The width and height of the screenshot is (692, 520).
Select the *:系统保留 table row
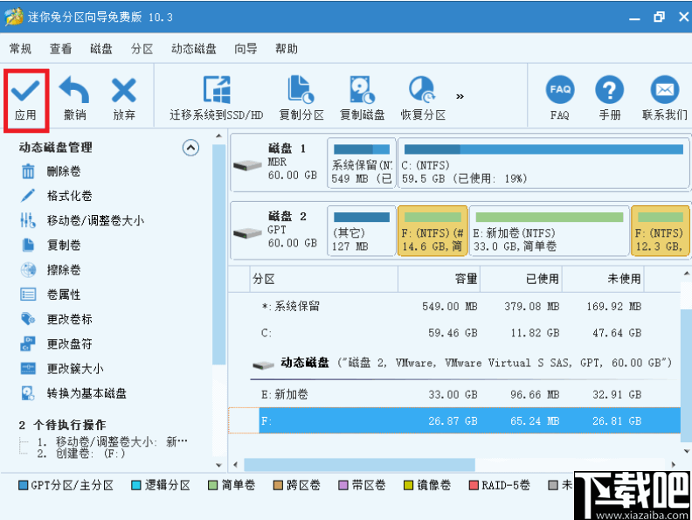click(454, 307)
